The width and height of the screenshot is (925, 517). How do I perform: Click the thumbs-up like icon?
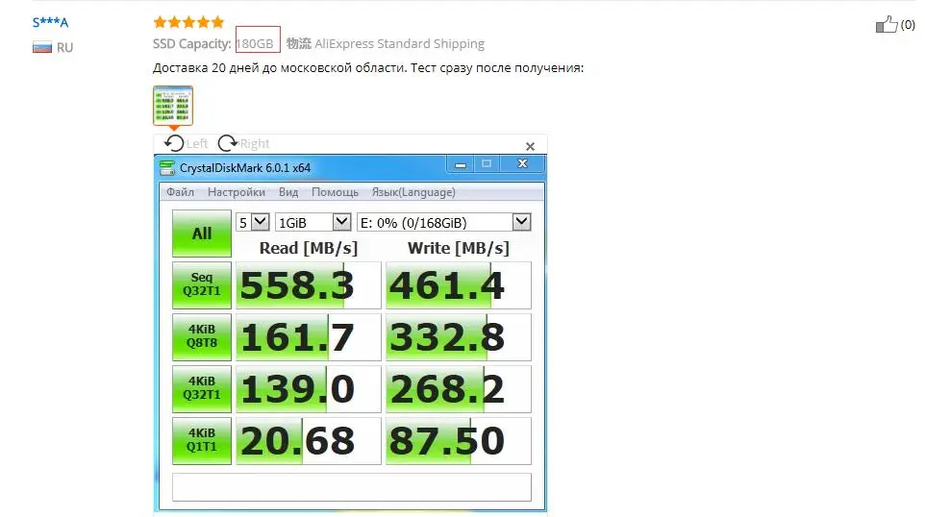tap(887, 24)
